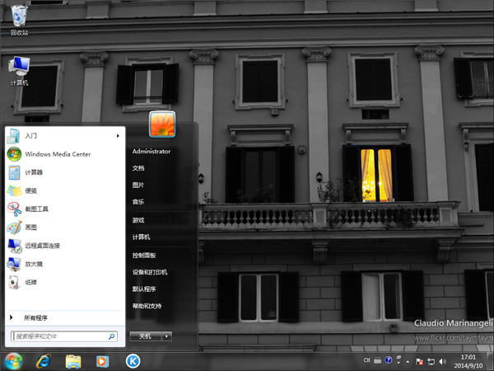
Task: Open shutdown options arrow next to 关机
Action: point(167,336)
